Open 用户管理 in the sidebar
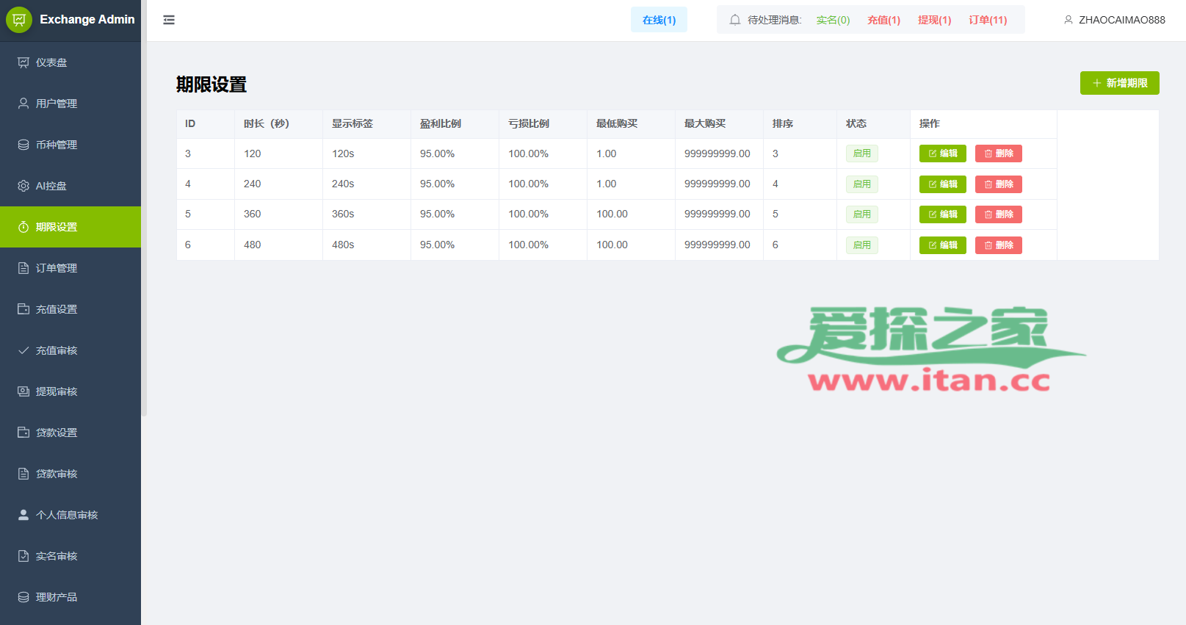The height and width of the screenshot is (625, 1186). click(57, 104)
